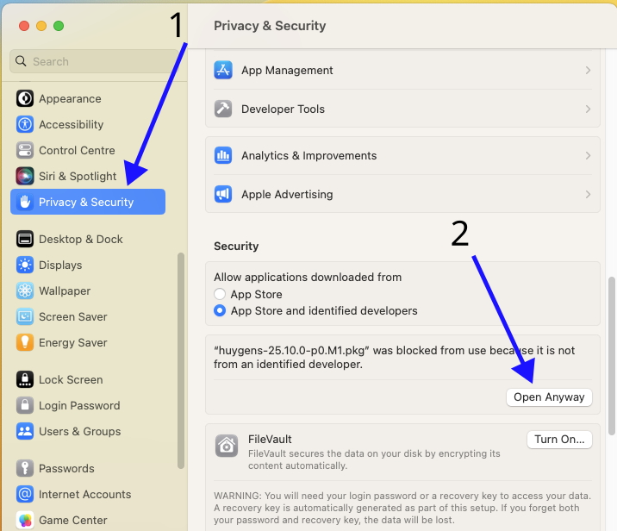This screenshot has height=531, width=617.
Task: Click the Lock Screen icon
Action: tap(25, 379)
